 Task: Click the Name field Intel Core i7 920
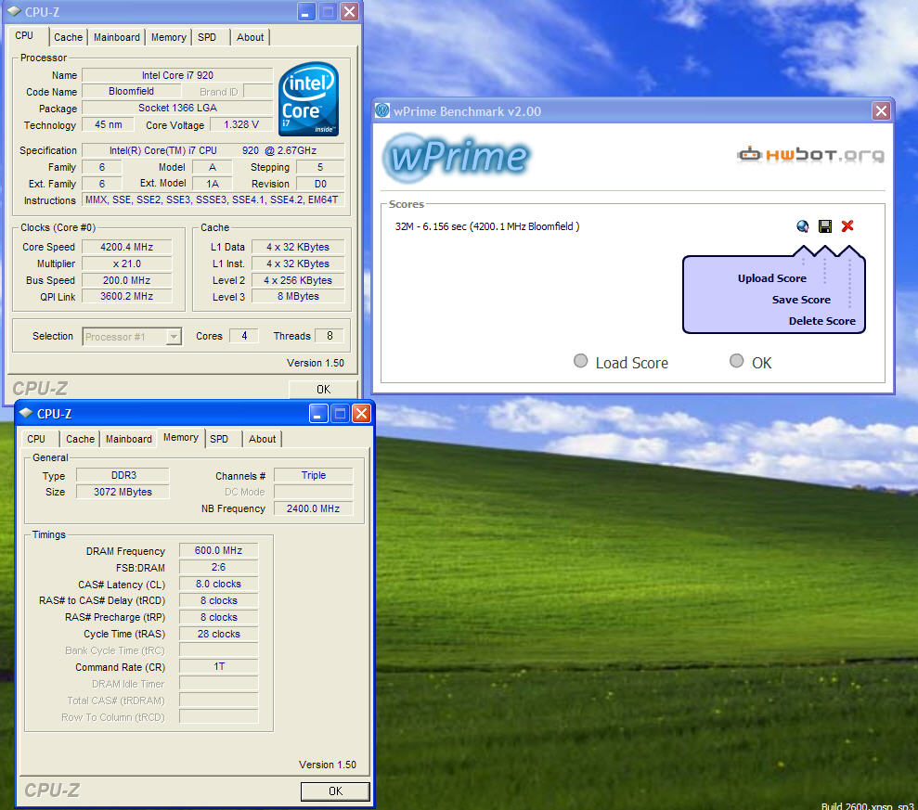pyautogui.click(x=177, y=75)
